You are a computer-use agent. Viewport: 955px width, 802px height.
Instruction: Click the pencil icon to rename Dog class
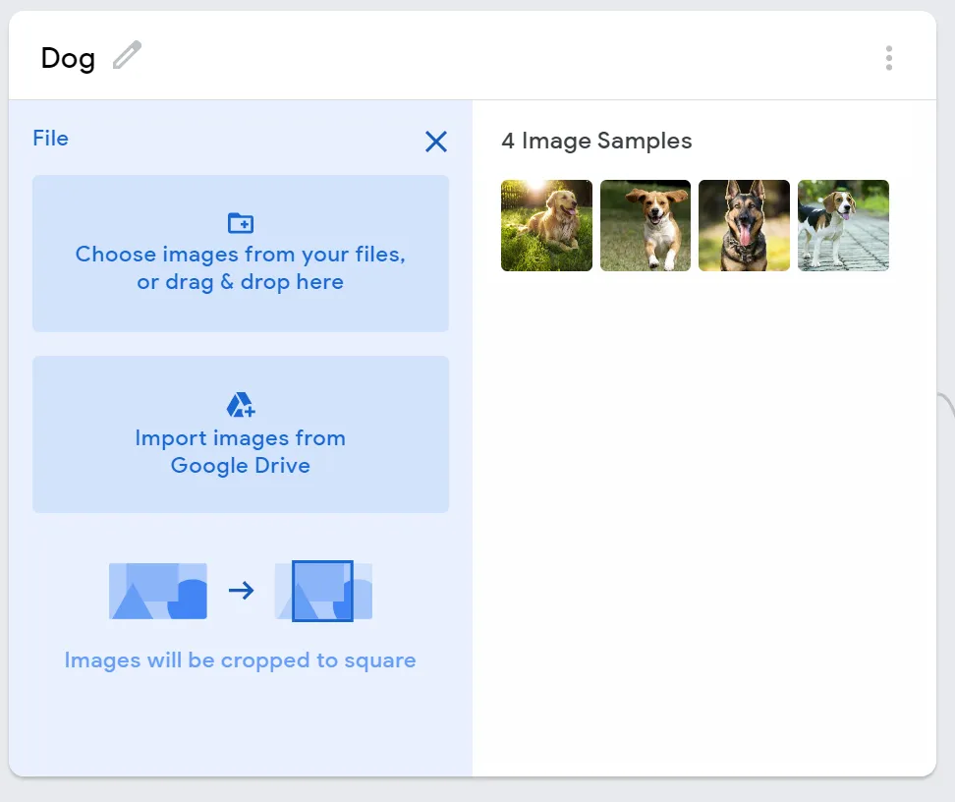128,55
